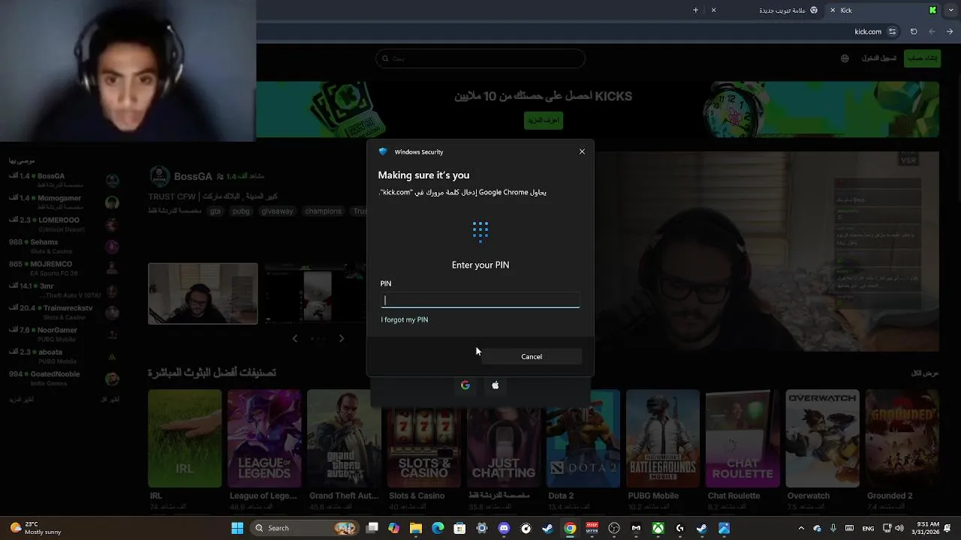Open the PUBG Mobile category

663,439
